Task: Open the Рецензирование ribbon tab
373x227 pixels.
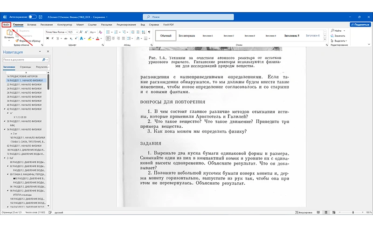Action: pos(126,25)
